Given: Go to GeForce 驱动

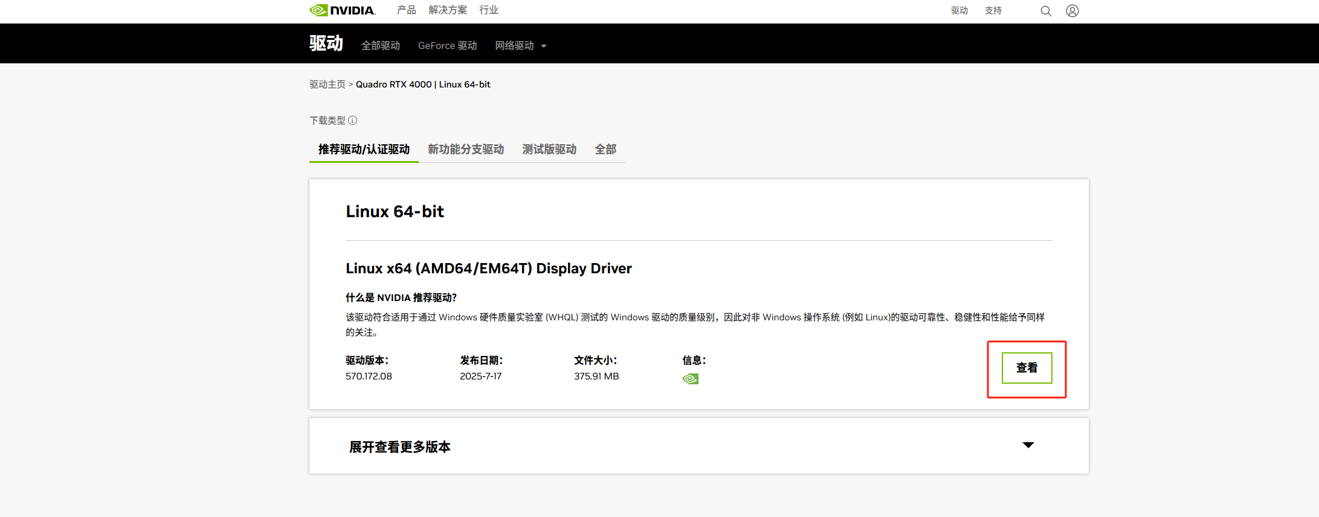Looking at the screenshot, I should point(448,46).
